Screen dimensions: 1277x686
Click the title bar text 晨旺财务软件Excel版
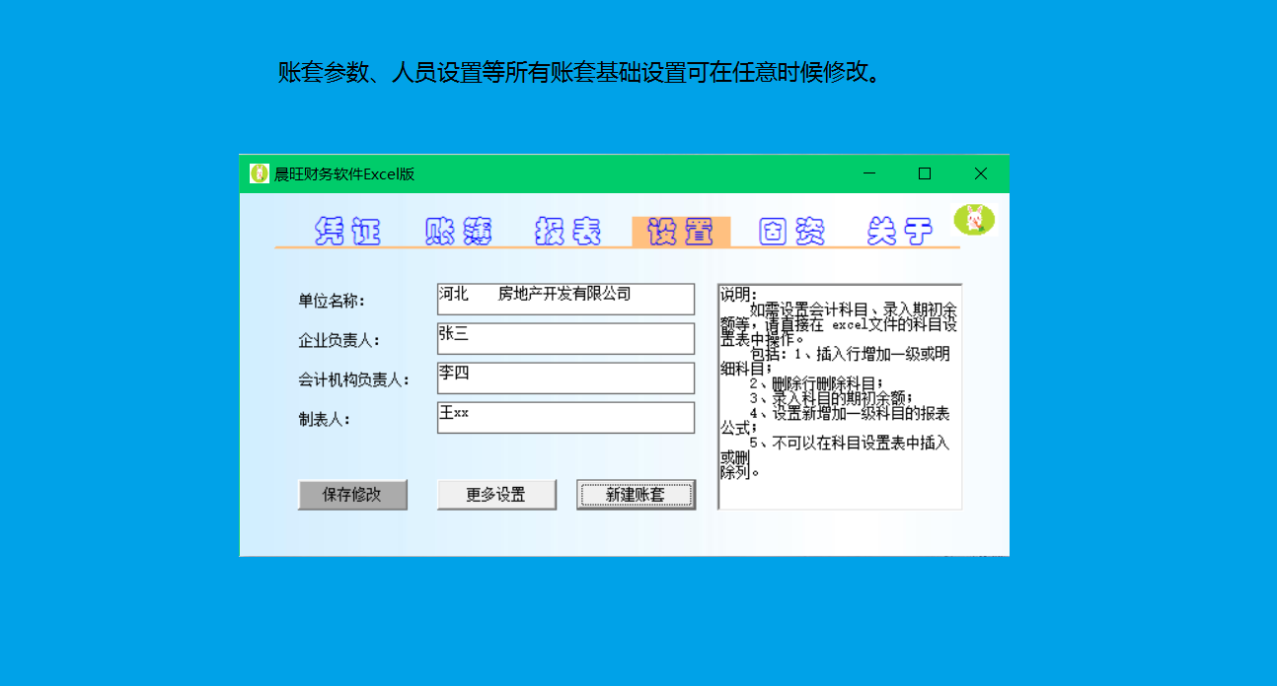(x=344, y=174)
